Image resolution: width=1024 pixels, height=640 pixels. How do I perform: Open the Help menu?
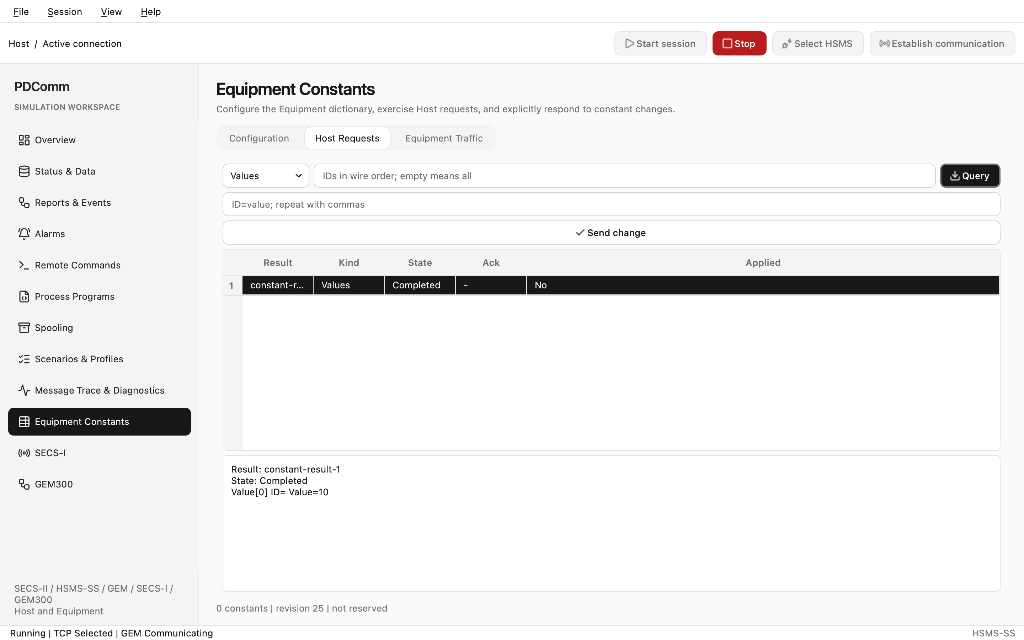point(151,11)
